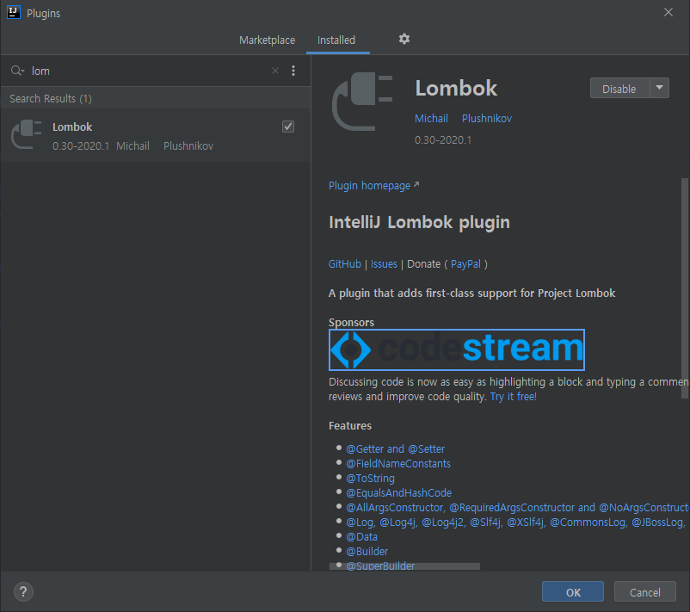Expand the Disable button dropdown arrow

coord(659,88)
